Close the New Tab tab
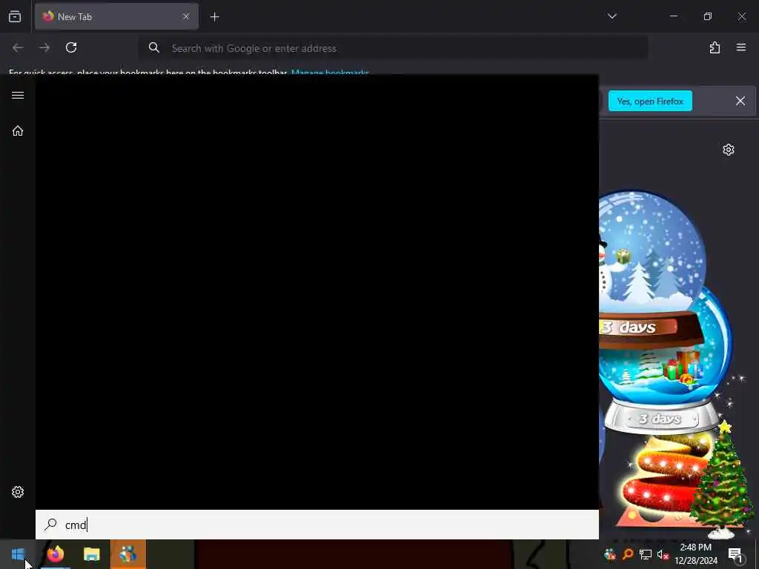 (x=186, y=16)
